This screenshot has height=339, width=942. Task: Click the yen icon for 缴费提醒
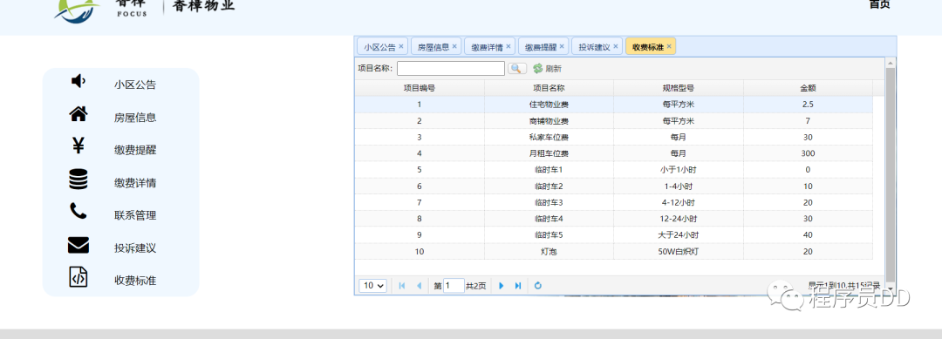[78, 146]
